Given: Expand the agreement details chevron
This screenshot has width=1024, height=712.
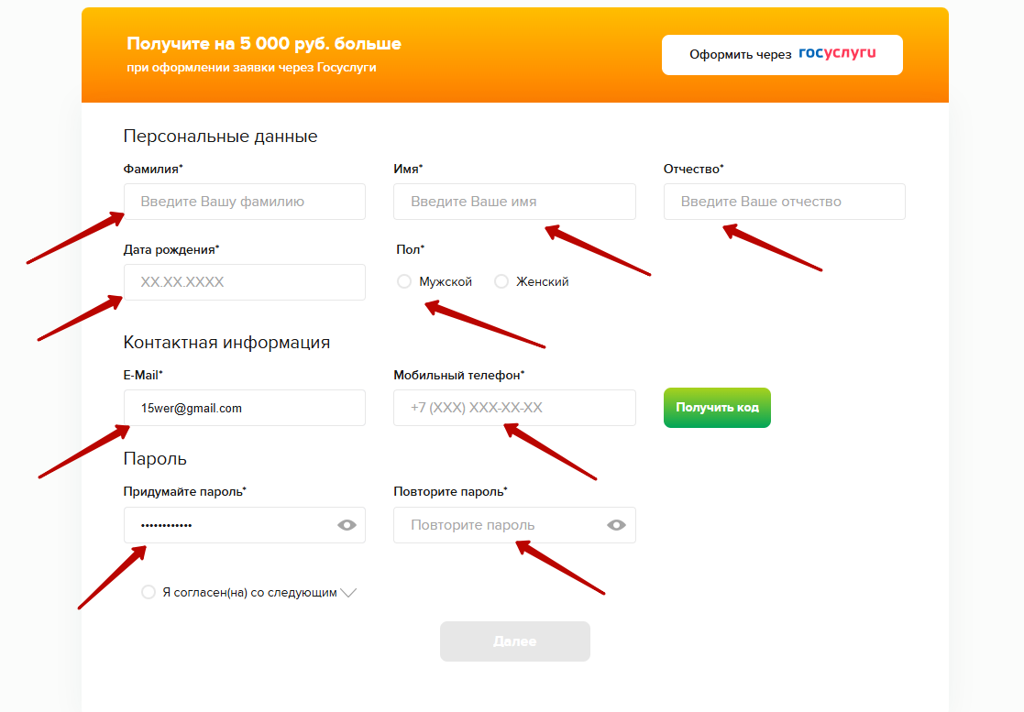Looking at the screenshot, I should pyautogui.click(x=348, y=593).
